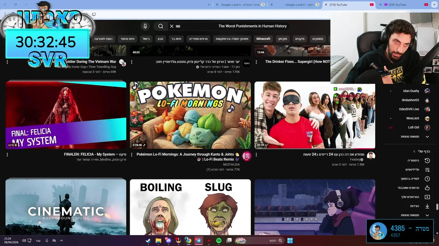Open the FINAL: FELICIA My System thumbnail
Screen dimensions: 439x246
point(66,115)
